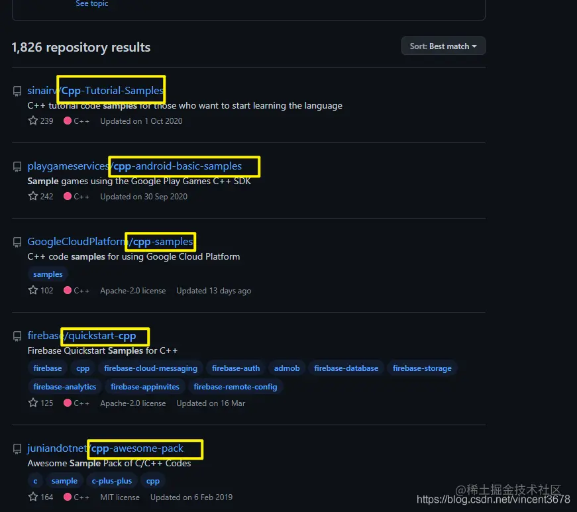The image size is (577, 512).
Task: Click the star count 125 for quickstart-cpp
Action: (x=47, y=403)
